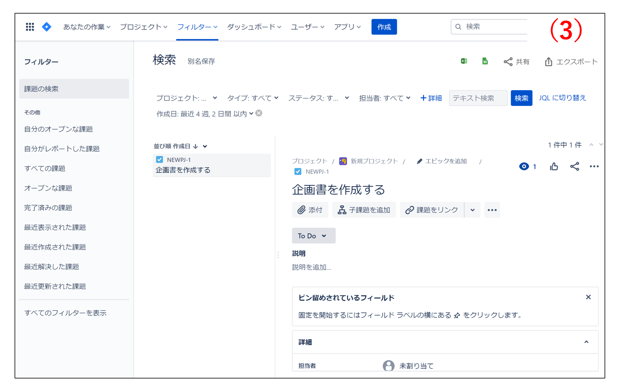
Task: Select 自分のオープンな課題 filter
Action: point(58,129)
